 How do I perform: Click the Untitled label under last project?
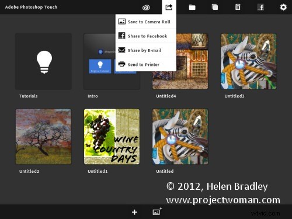click(x=165, y=171)
